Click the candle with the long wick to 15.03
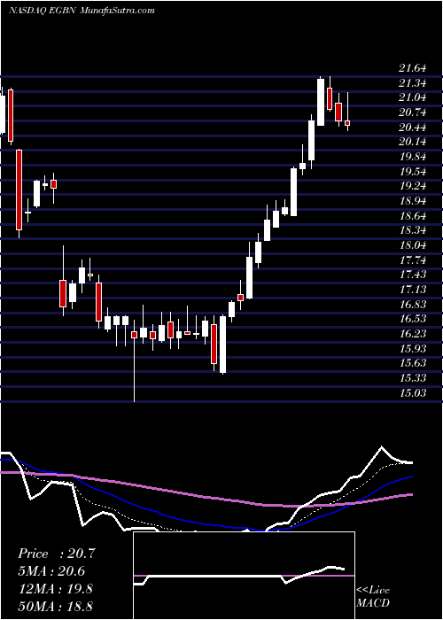Viewport: 443px width, 620px height. pos(134,335)
